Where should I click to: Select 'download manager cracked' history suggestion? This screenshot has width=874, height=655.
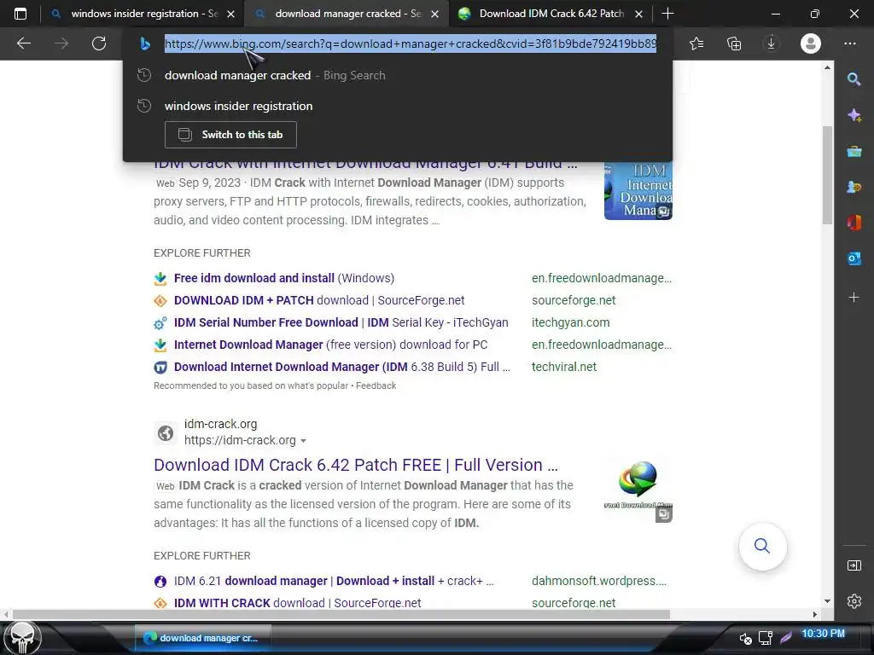point(398,75)
